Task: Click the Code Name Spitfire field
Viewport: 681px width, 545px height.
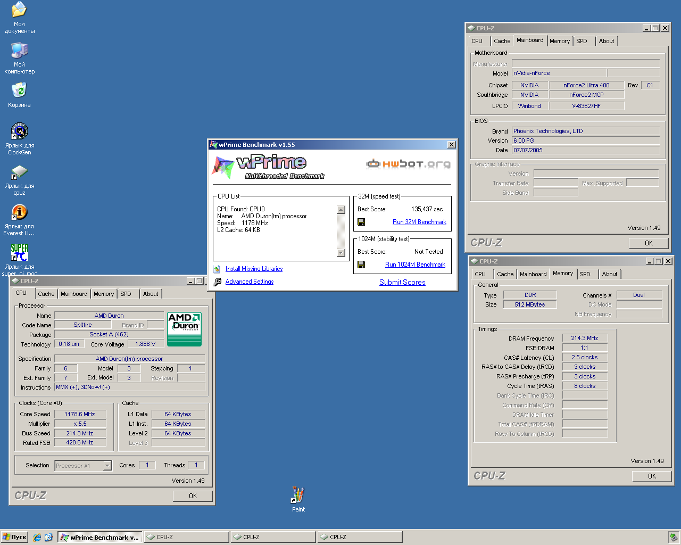Action: click(x=82, y=325)
